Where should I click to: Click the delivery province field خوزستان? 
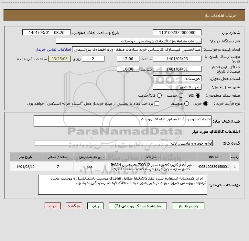coord(177,79)
